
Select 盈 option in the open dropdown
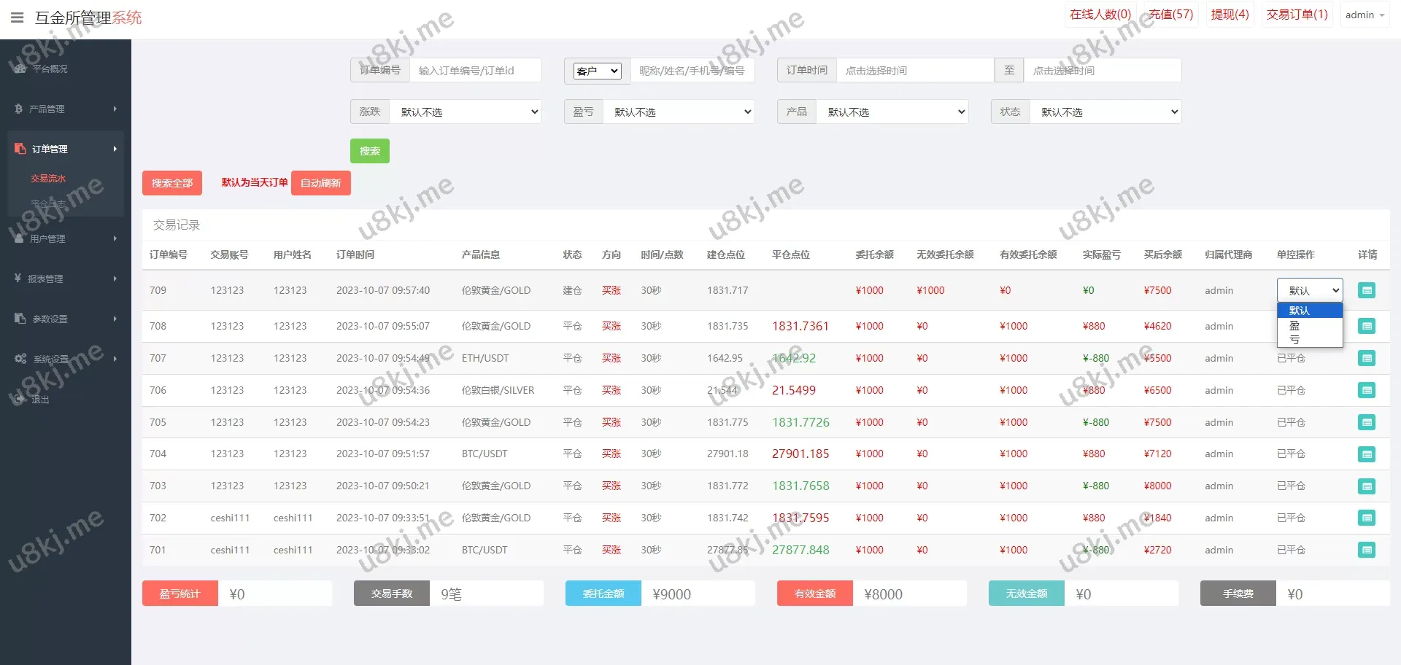tap(1294, 325)
